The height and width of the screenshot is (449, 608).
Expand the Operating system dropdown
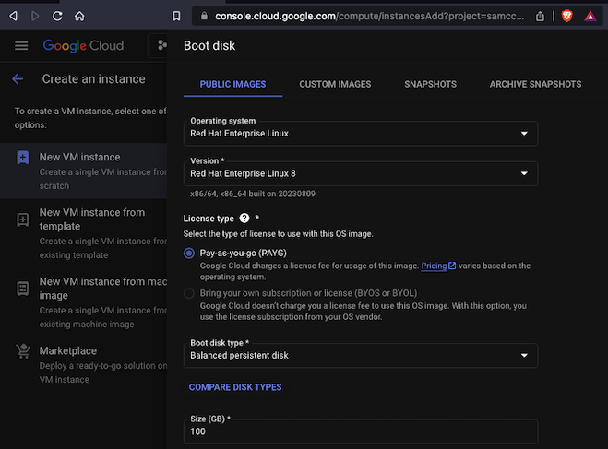[362, 134]
